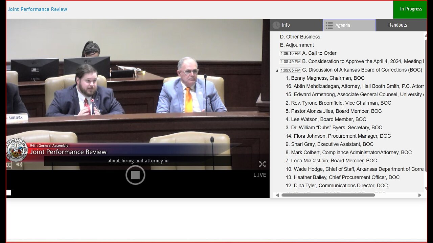Viewport: 433px width, 243px height.
Task: Toggle closed captions CC icon
Action: pyautogui.click(x=8, y=165)
